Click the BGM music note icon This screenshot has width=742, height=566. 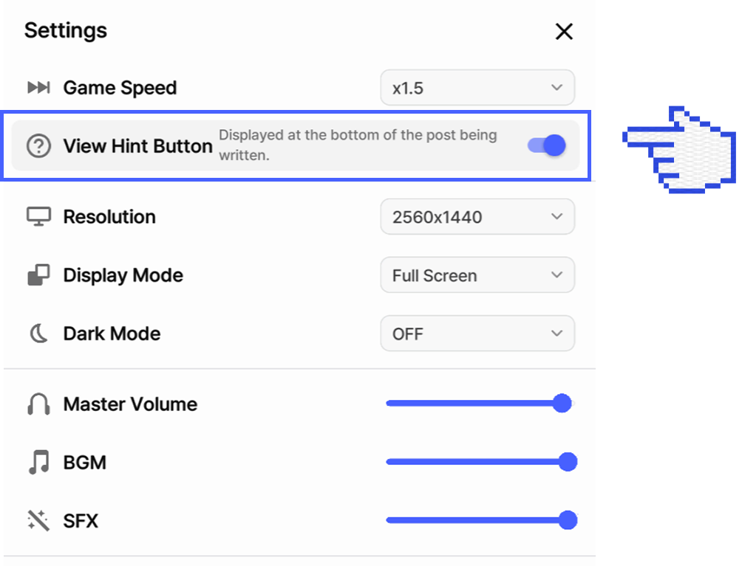point(39,462)
